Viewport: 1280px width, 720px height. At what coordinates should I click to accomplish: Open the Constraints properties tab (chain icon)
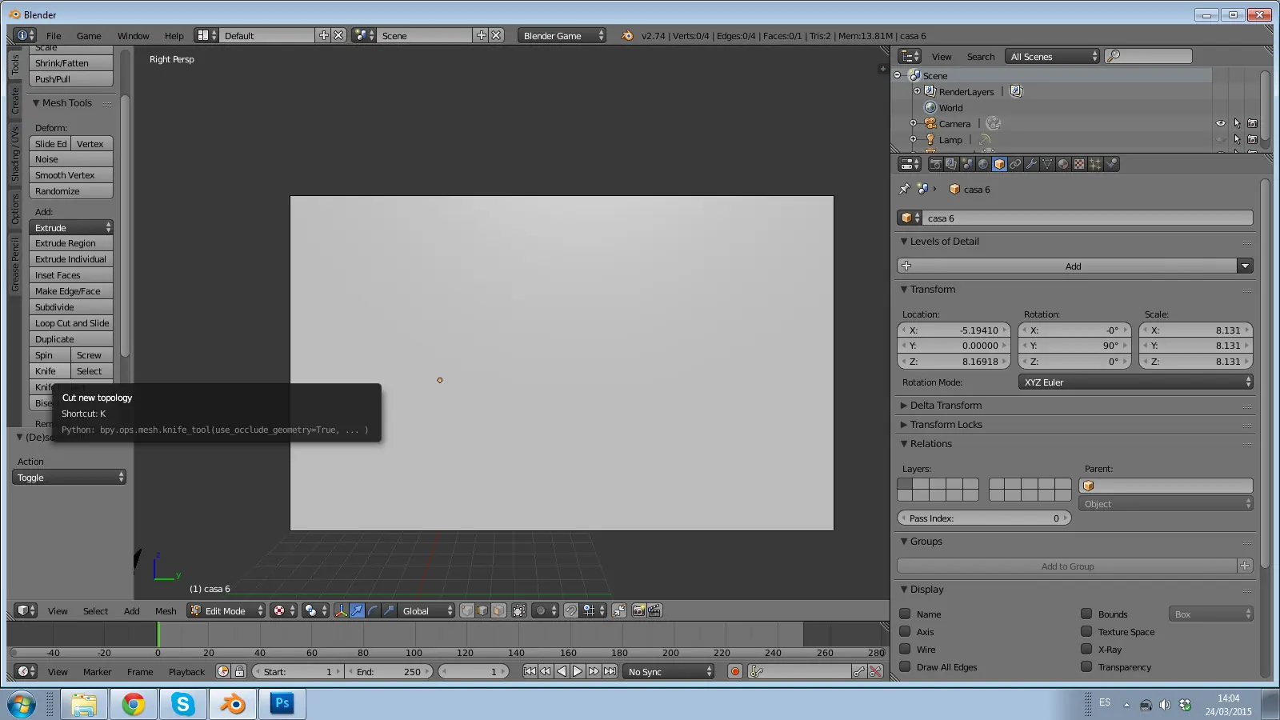pos(1015,164)
